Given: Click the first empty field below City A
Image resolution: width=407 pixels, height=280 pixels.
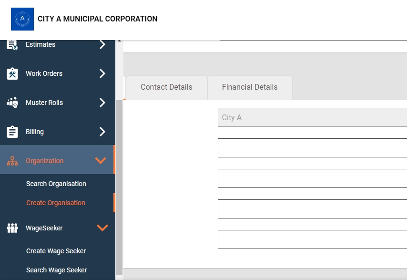Looking at the screenshot, I should pos(312,148).
